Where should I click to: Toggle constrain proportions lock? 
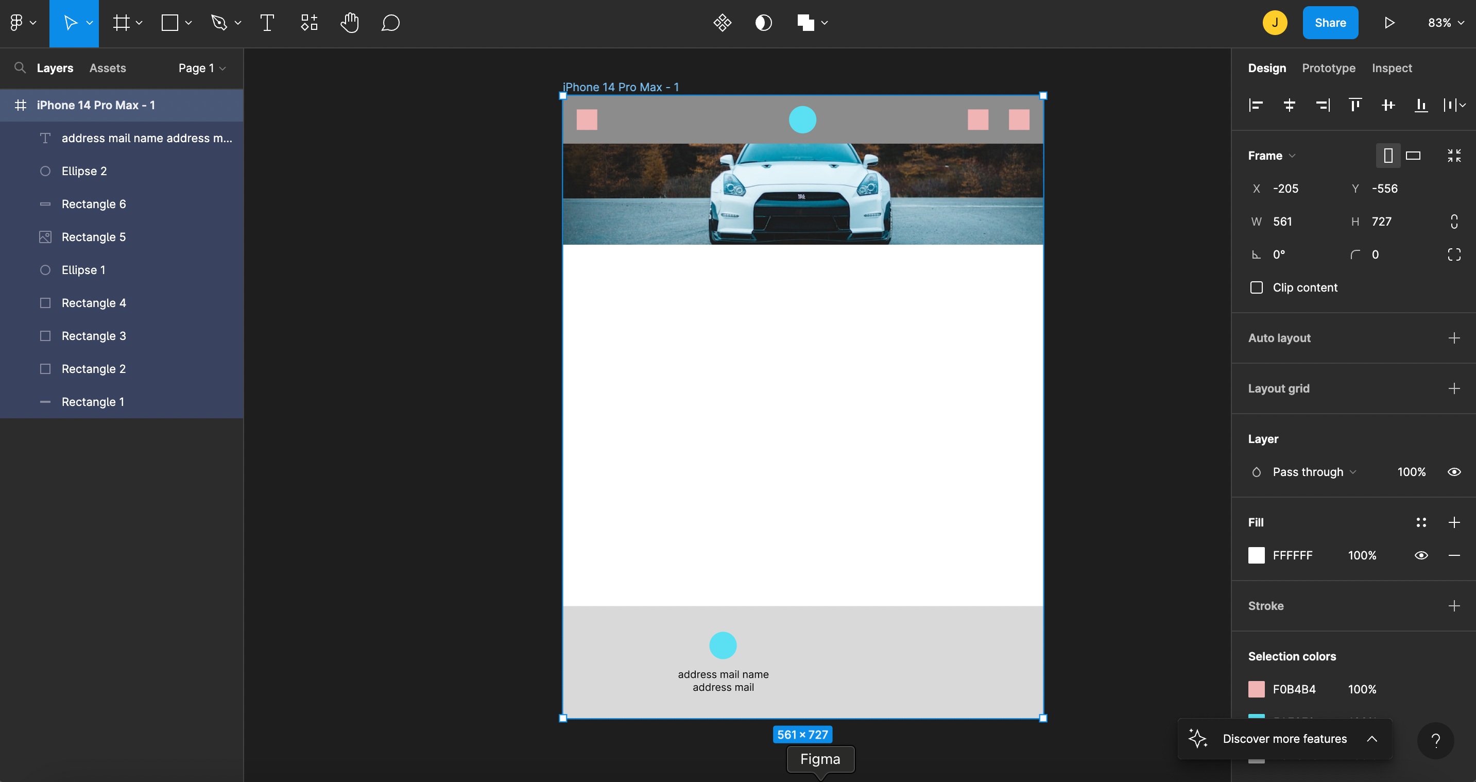1454,222
